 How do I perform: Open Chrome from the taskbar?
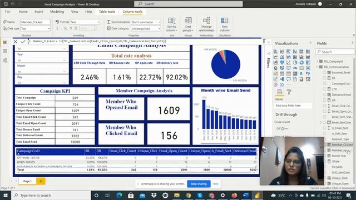188,195
